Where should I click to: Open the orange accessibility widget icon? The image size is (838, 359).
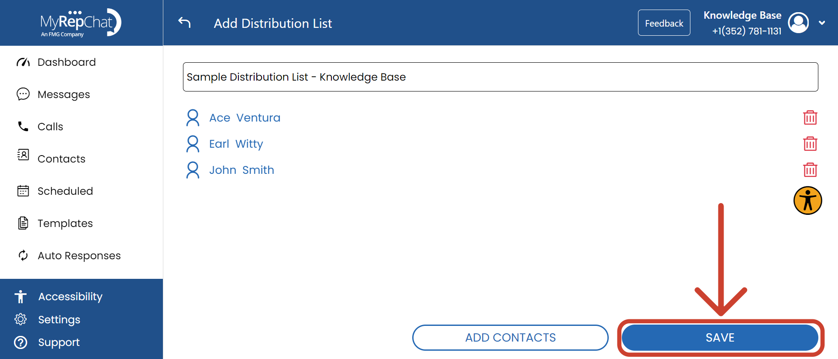tap(807, 200)
